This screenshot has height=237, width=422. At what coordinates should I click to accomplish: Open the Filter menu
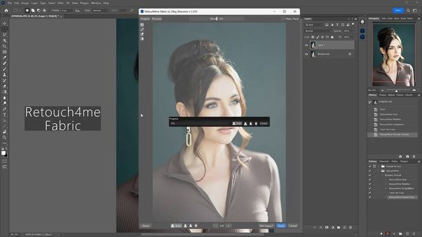pyautogui.click(x=61, y=3)
